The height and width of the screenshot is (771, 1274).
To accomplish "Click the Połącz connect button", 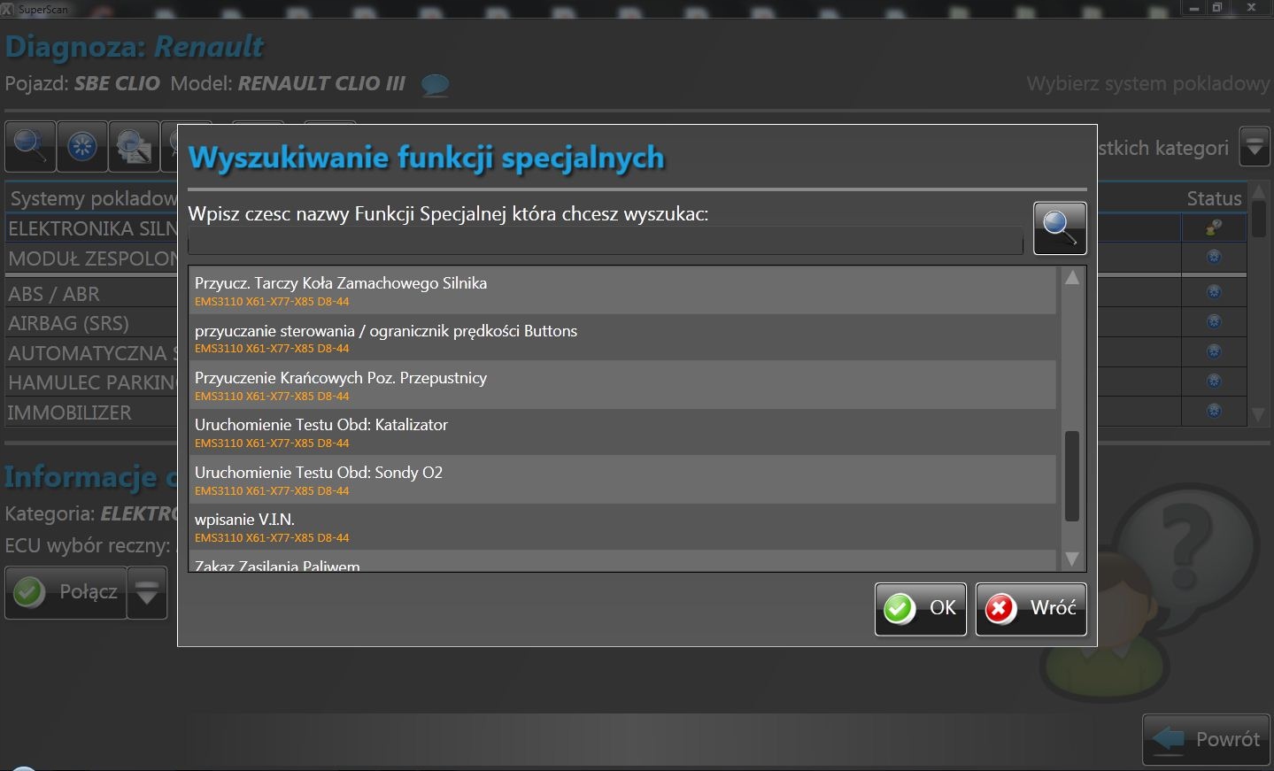I will coord(66,592).
